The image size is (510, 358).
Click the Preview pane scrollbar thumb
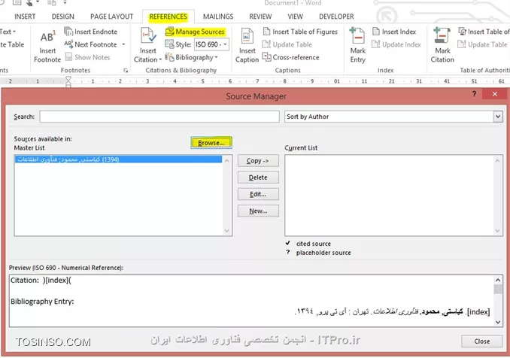498,289
